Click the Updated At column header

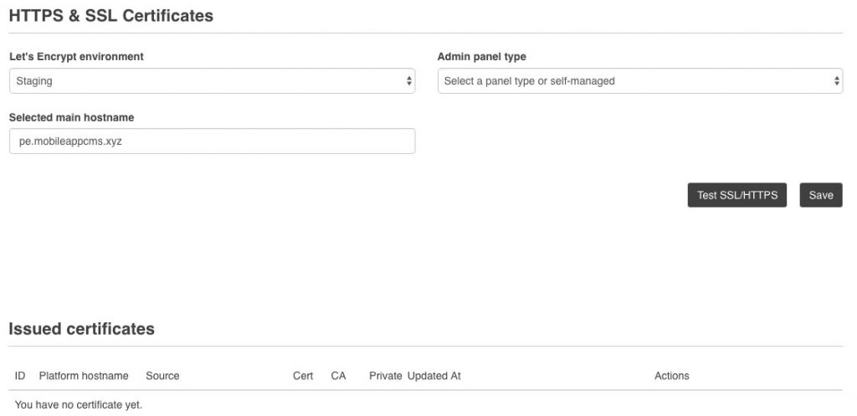click(x=434, y=376)
